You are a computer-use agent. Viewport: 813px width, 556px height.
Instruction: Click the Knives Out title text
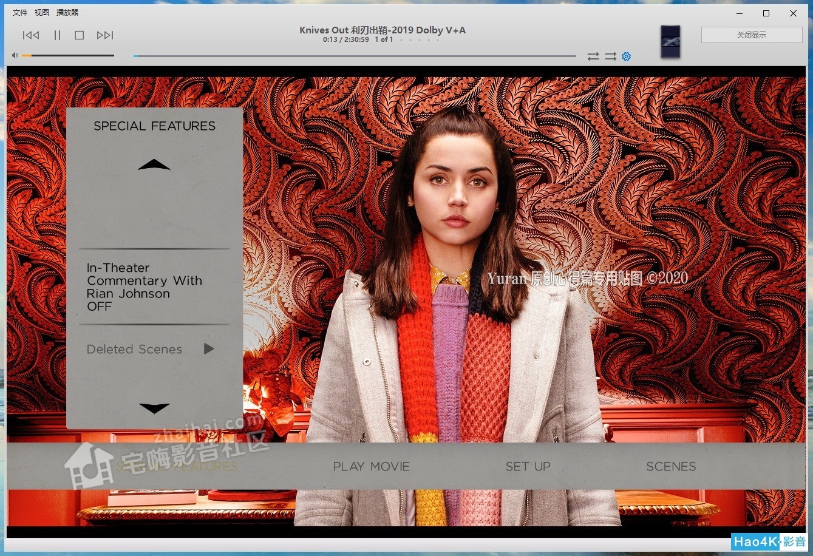click(383, 30)
